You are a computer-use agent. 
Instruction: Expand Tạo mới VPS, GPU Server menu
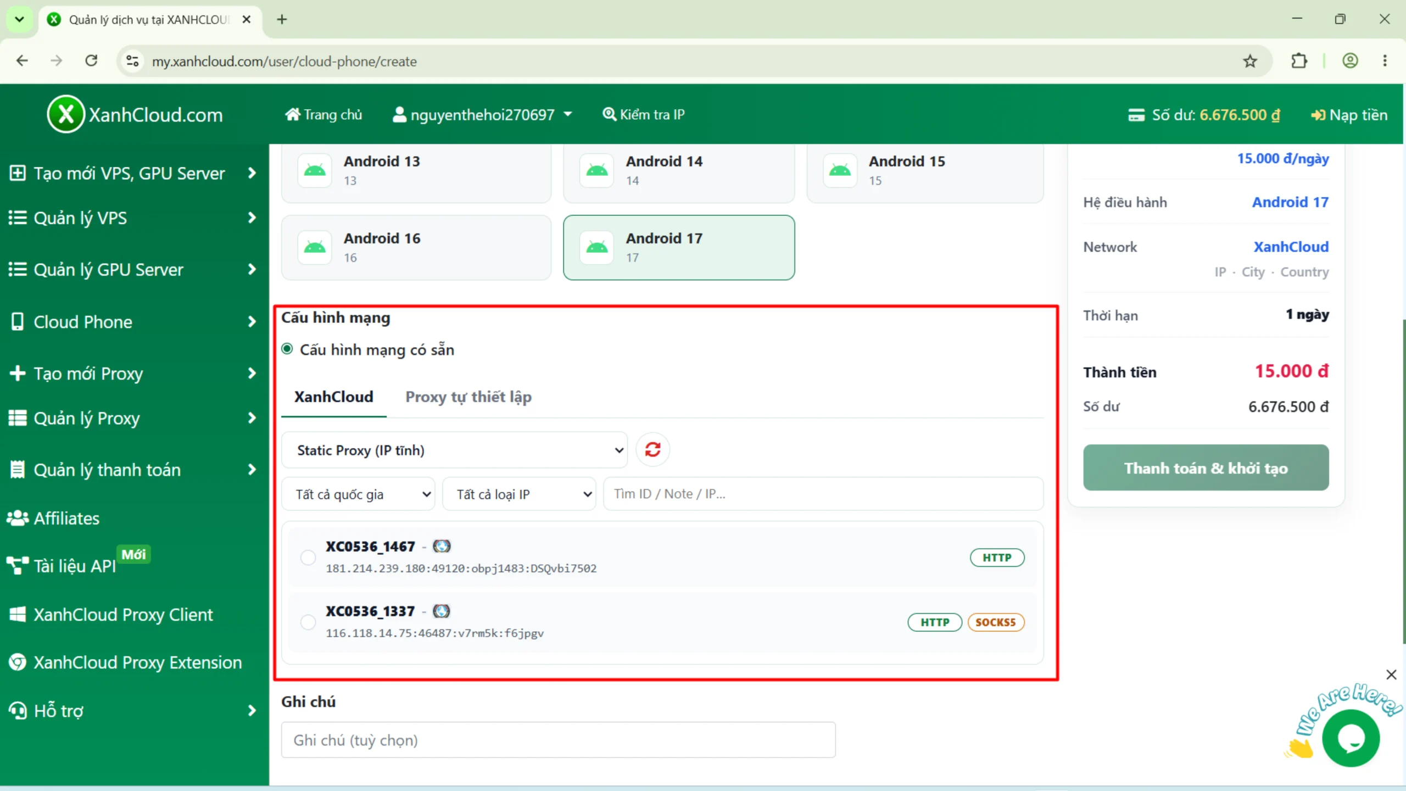[x=134, y=174]
